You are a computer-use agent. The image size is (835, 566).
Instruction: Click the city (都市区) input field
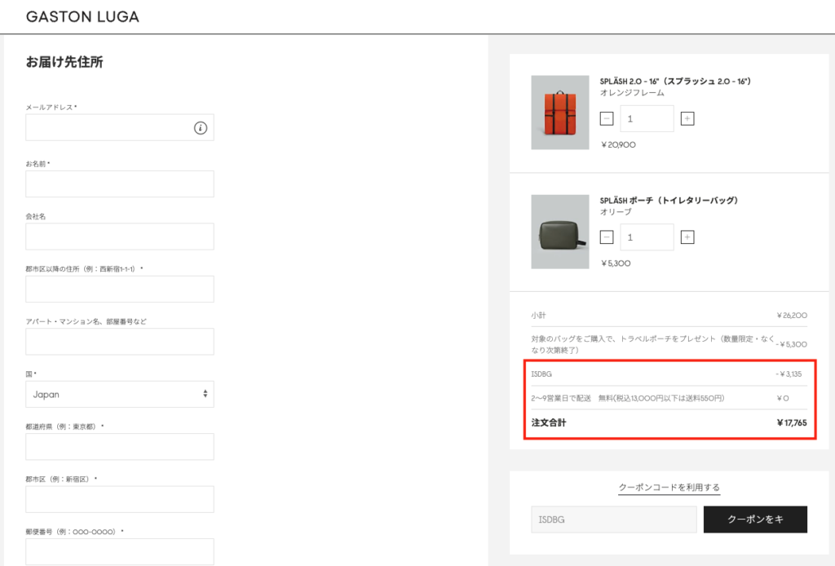[x=119, y=499]
